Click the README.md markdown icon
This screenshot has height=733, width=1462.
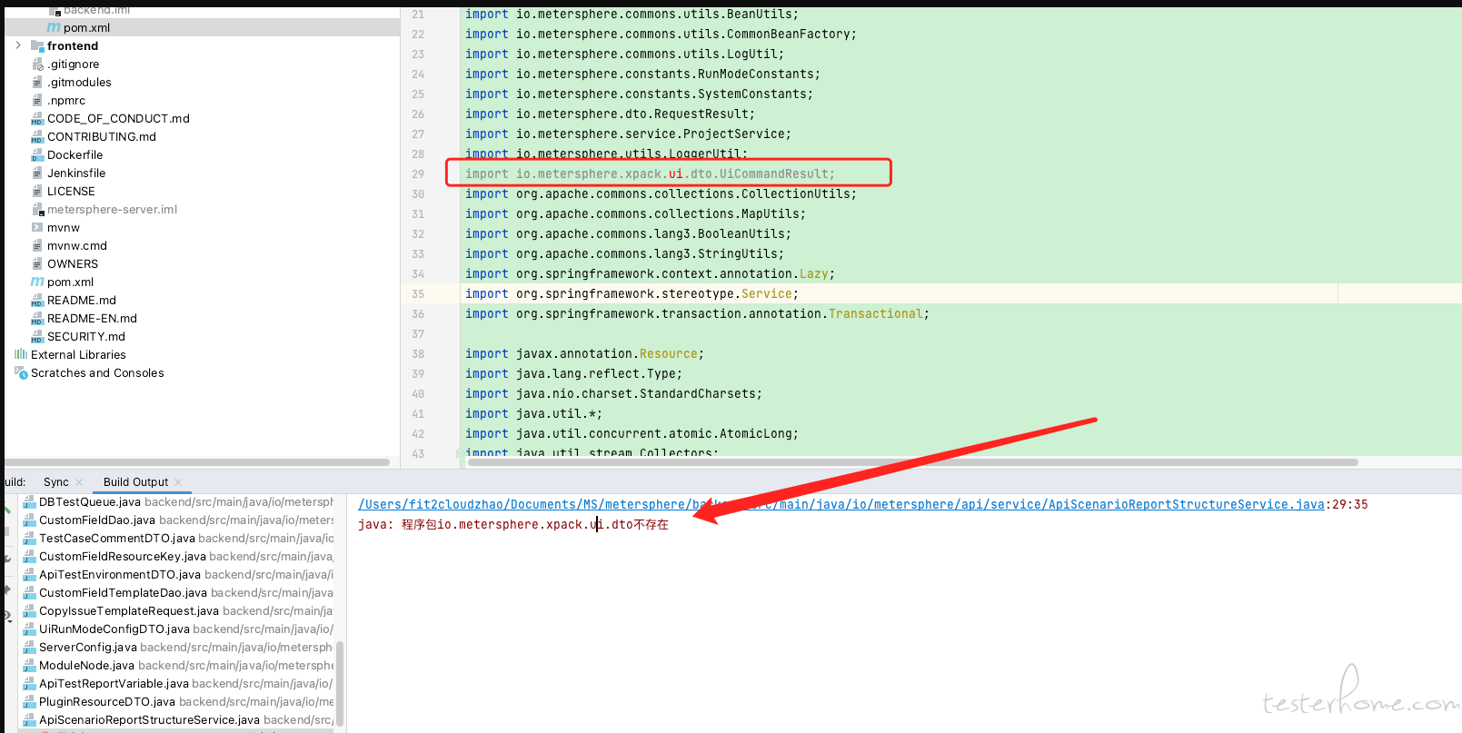click(x=37, y=300)
